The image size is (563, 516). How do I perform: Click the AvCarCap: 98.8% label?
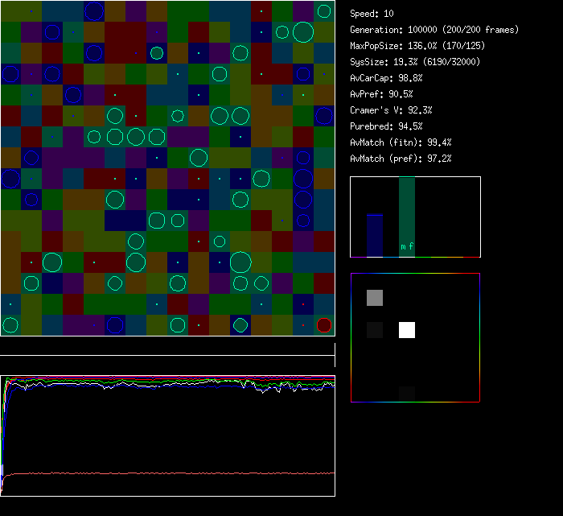(x=386, y=78)
